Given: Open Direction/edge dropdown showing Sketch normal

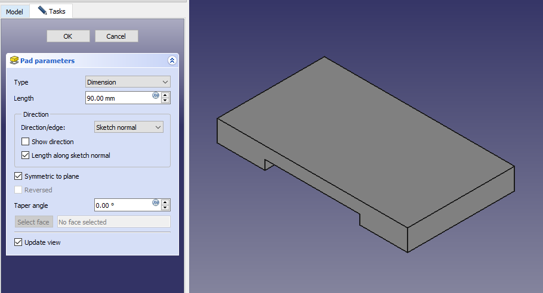Looking at the screenshot, I should pos(128,127).
